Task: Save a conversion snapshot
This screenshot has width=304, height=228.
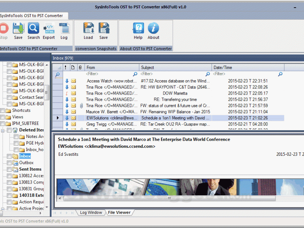Action: (x=104, y=28)
